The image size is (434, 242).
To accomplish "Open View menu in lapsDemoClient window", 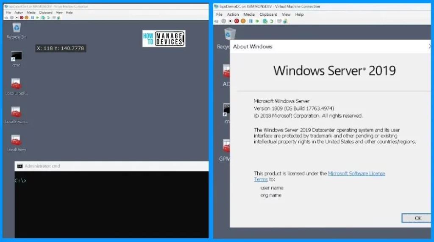I will coord(59,13).
